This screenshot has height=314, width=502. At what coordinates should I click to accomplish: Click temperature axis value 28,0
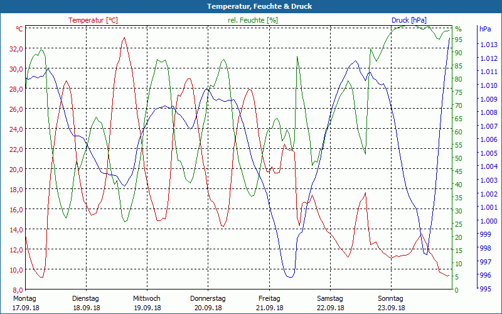point(18,89)
